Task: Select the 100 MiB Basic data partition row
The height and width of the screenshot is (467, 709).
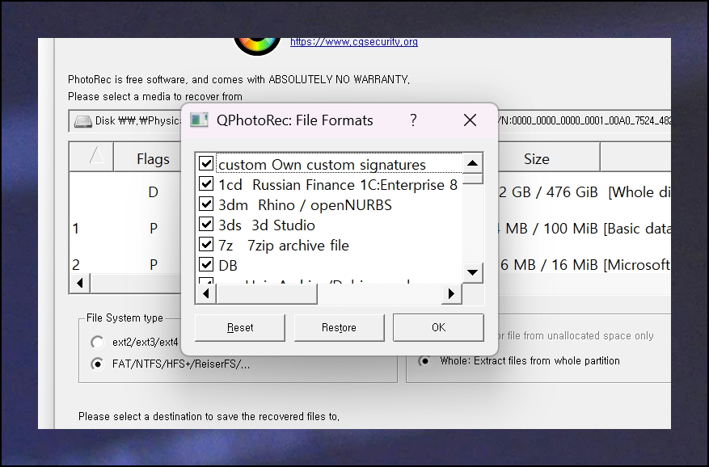Action: [x=370, y=229]
